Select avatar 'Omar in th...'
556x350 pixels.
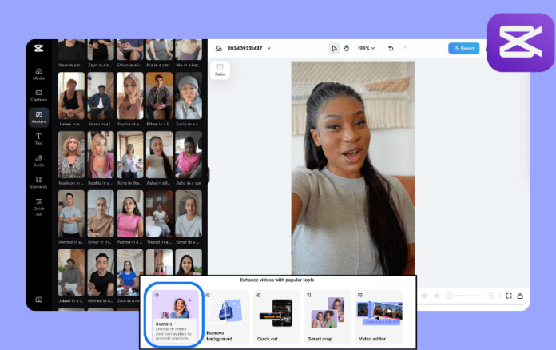click(x=101, y=217)
